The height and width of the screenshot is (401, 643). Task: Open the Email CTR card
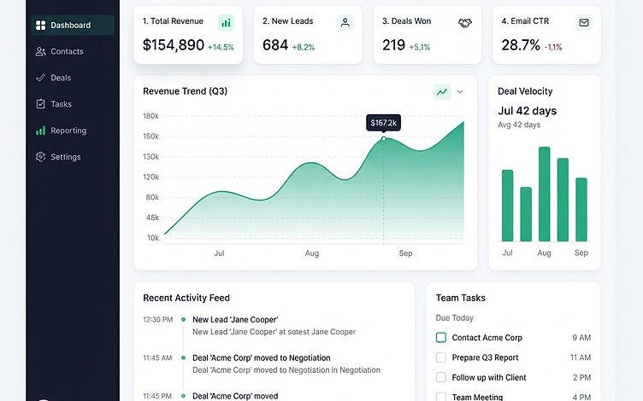click(546, 35)
